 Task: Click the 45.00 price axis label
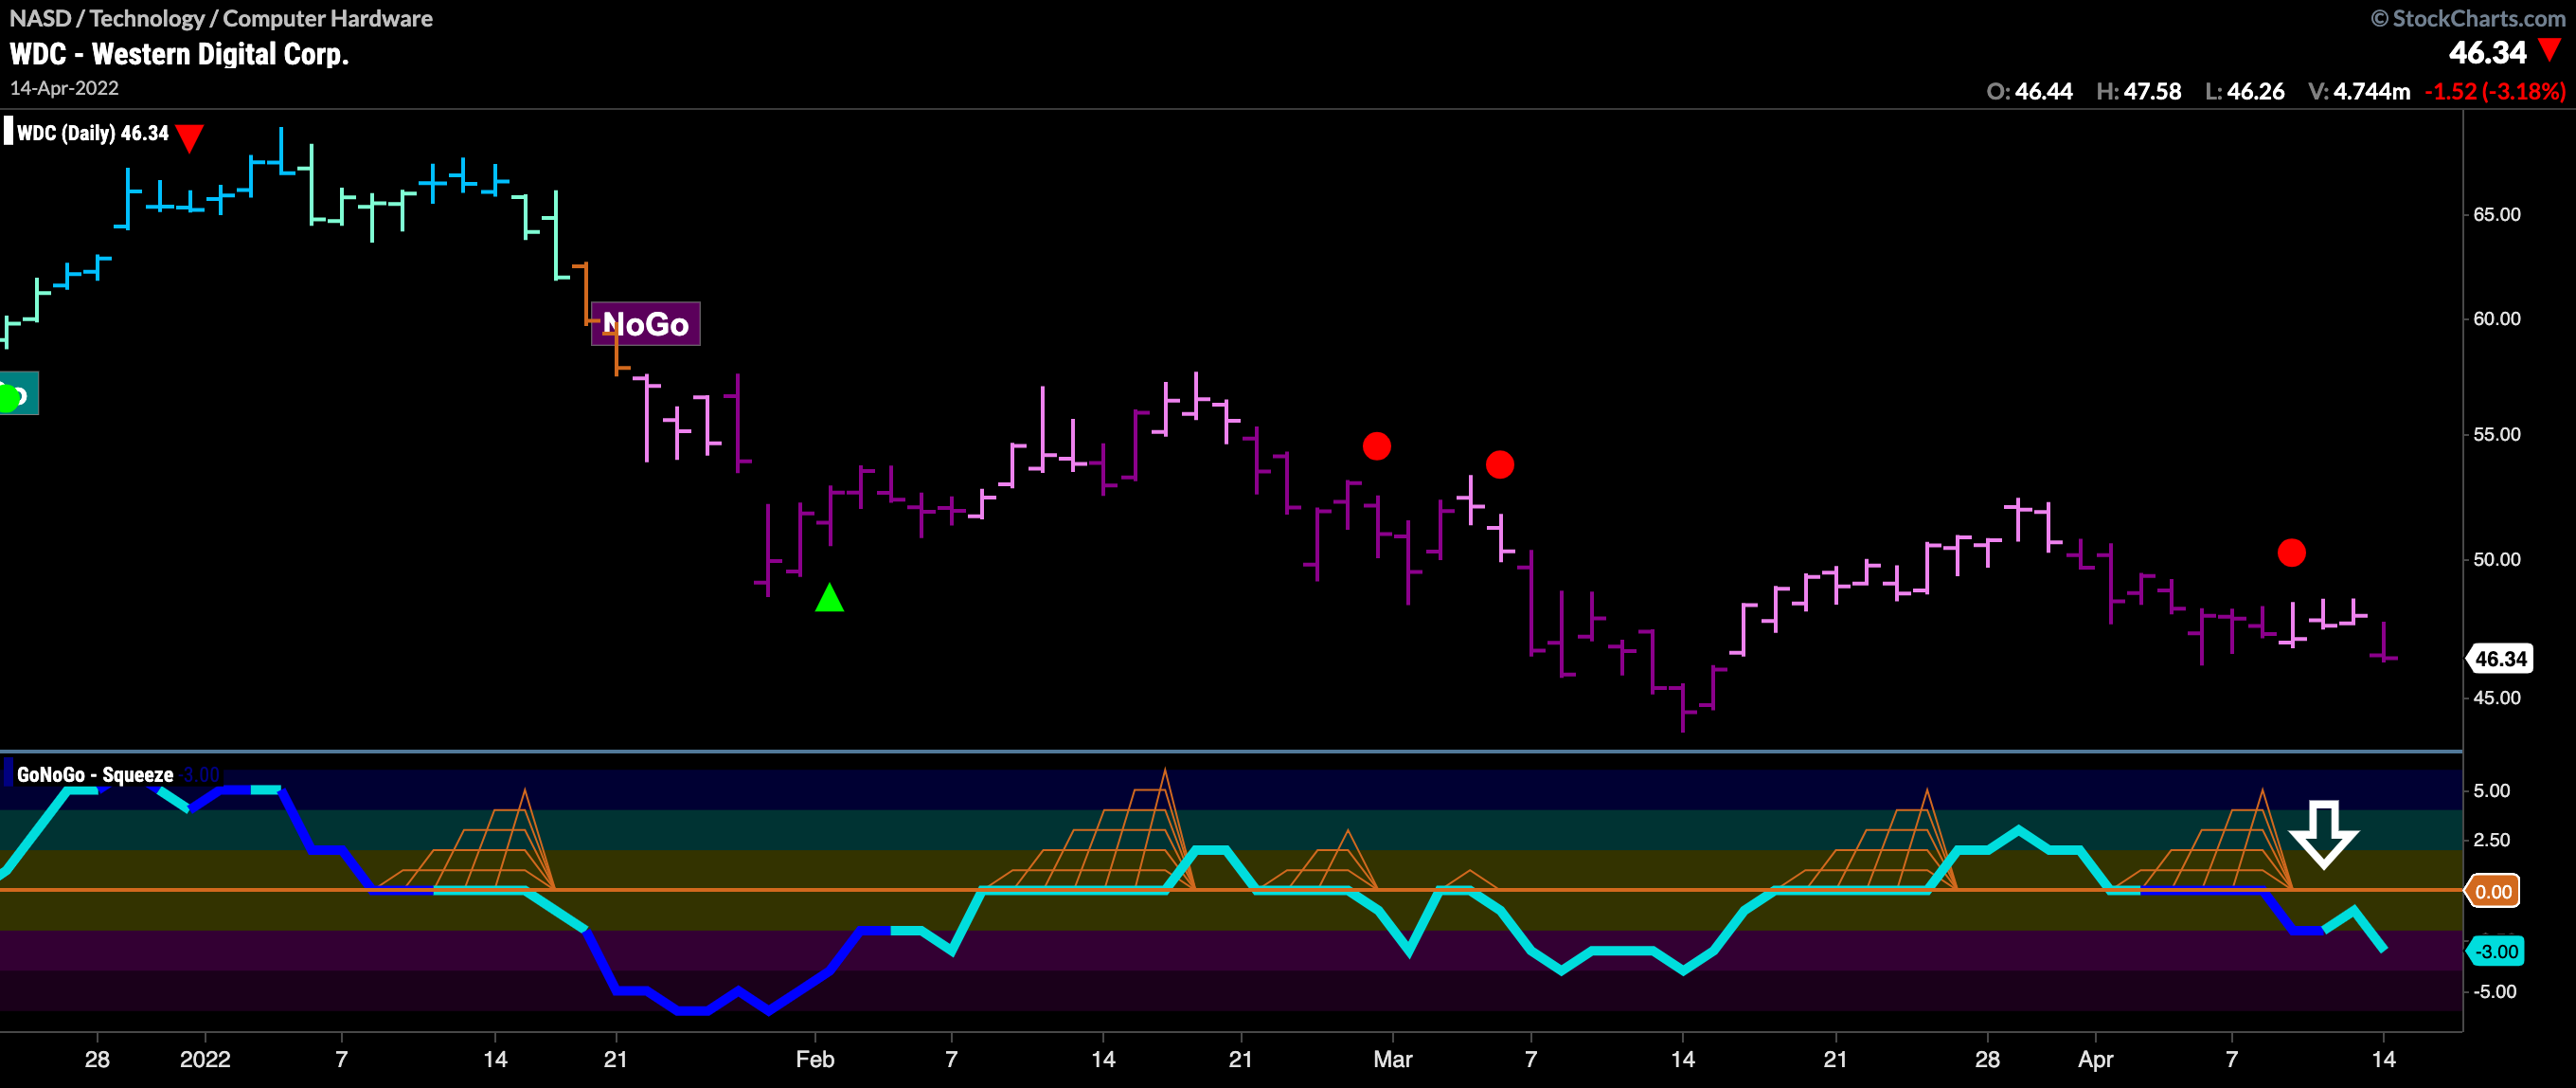2496,698
